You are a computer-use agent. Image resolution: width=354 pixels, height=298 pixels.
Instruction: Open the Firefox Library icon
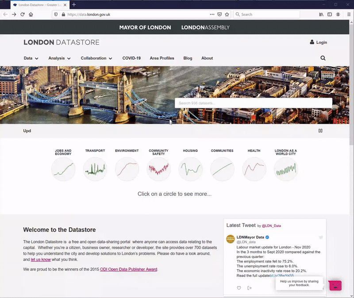coord(321,15)
